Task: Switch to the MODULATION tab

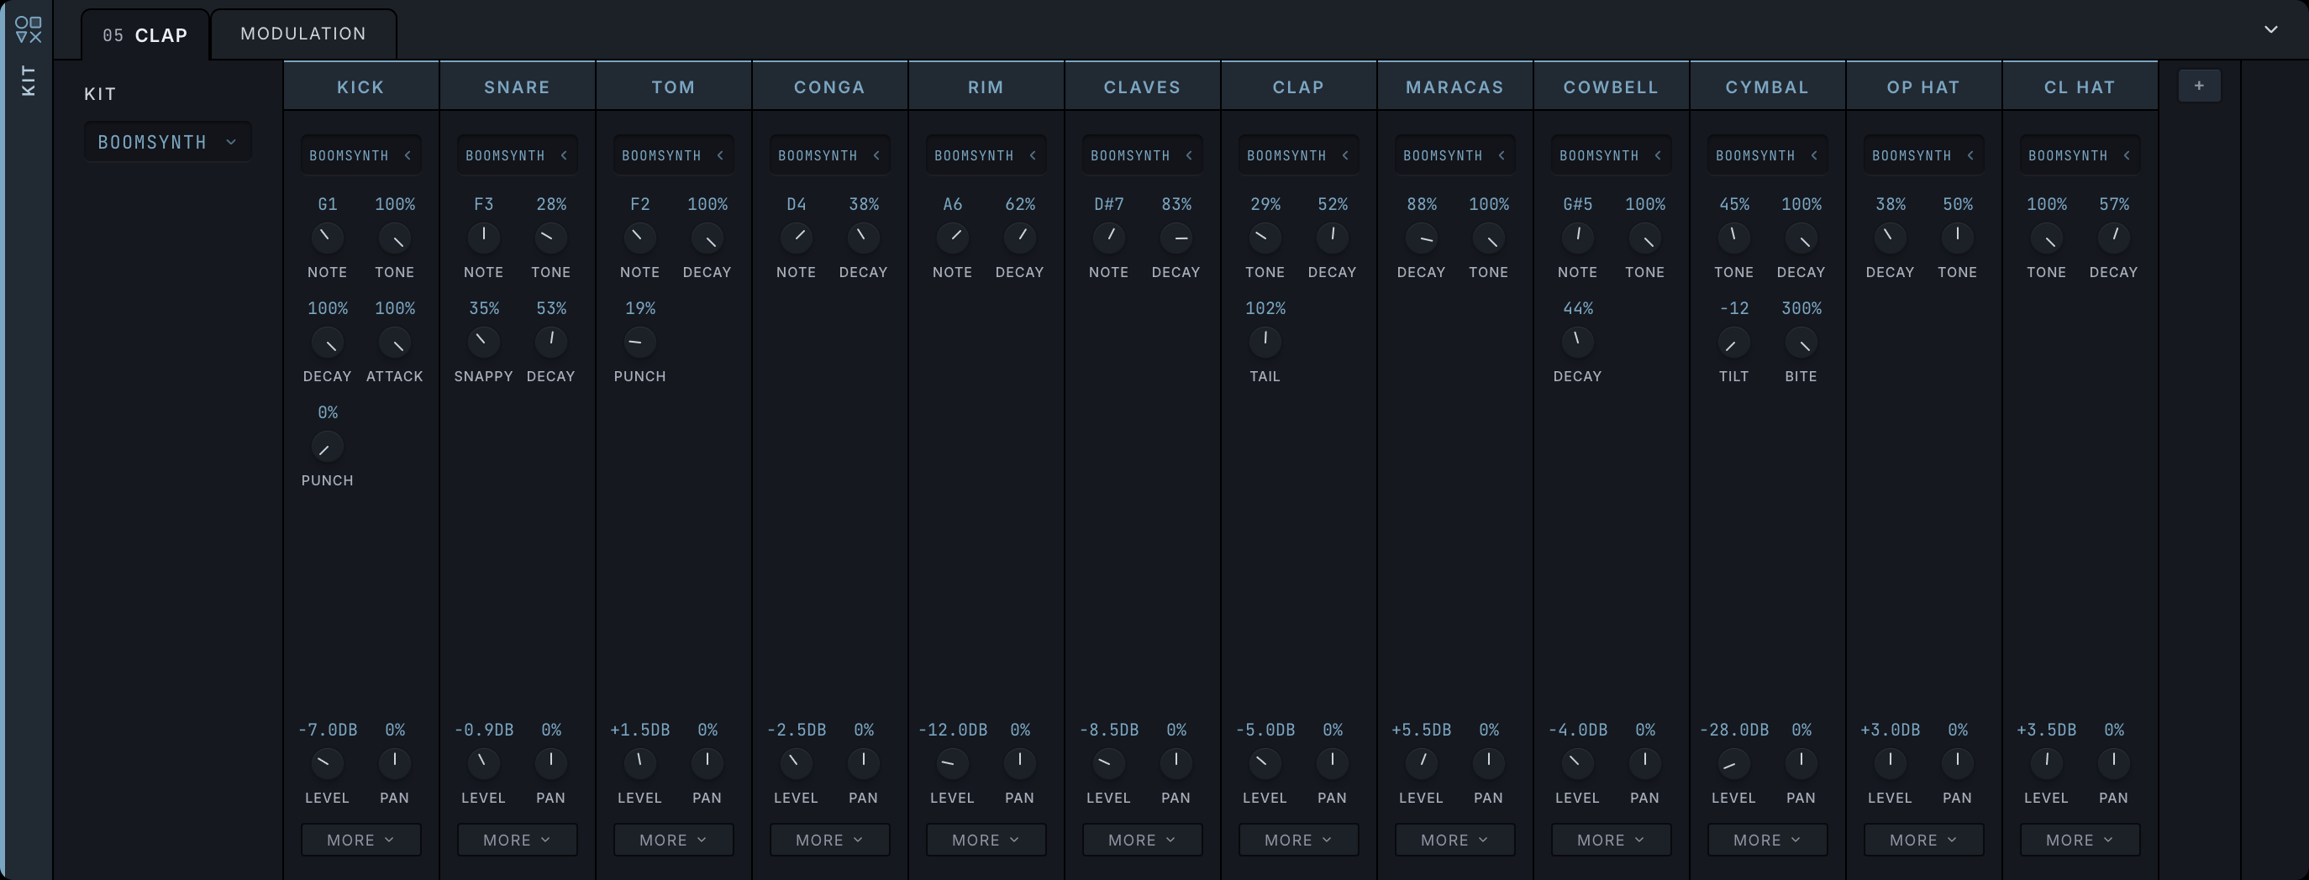Action: (x=303, y=34)
